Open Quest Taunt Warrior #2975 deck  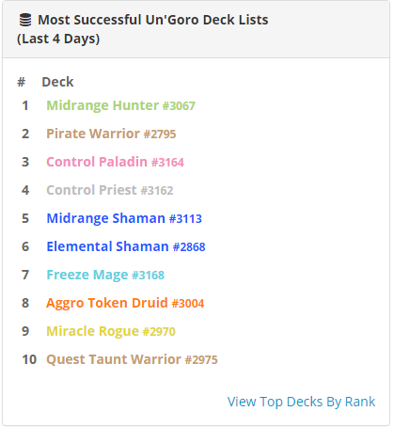tap(132, 359)
